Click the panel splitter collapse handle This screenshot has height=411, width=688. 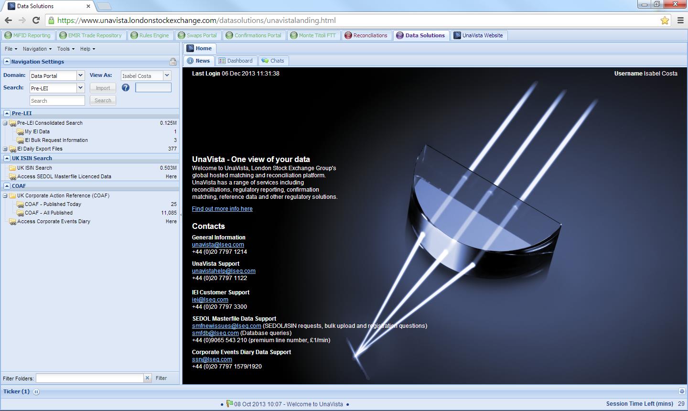(181, 215)
